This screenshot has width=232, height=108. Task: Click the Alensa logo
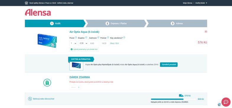tap(38, 12)
